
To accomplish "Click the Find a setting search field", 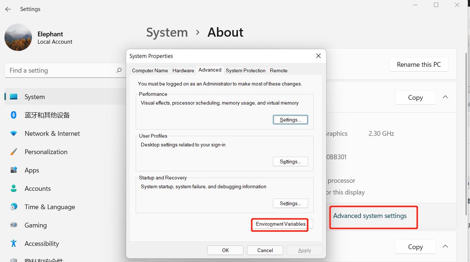I will pyautogui.click(x=61, y=70).
